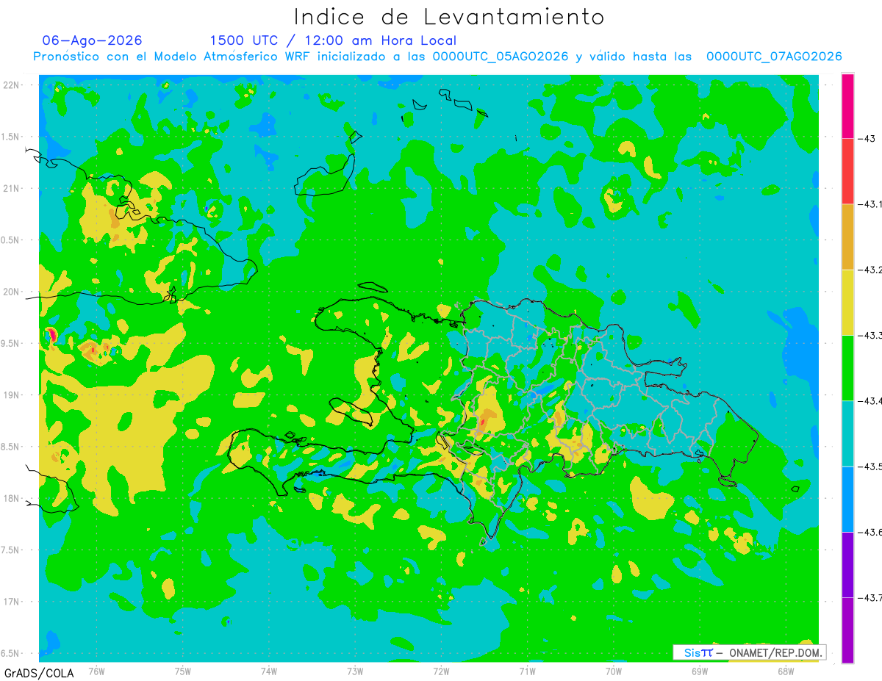The image size is (882, 681).
Task: Click the 'Indice de Levantamiento' map title
Action: tap(449, 17)
